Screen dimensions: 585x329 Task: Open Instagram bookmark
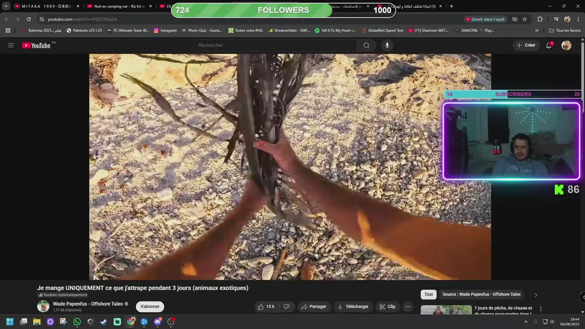pyautogui.click(x=165, y=31)
